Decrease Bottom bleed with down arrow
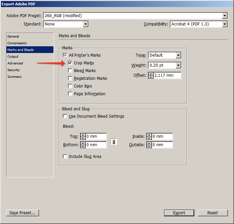The image size is (234, 224). (x=83, y=146)
